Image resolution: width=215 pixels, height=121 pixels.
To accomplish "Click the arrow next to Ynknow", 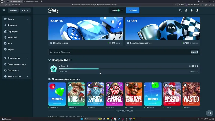I will (x=68, y=66).
